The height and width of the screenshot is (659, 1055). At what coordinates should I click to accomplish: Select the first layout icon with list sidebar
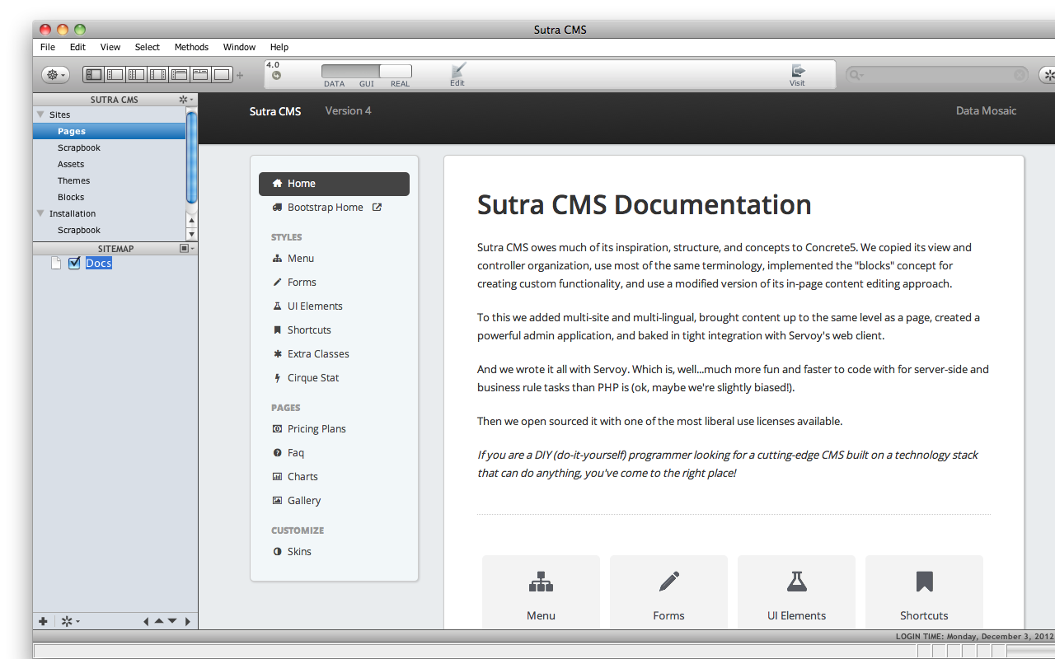94,75
